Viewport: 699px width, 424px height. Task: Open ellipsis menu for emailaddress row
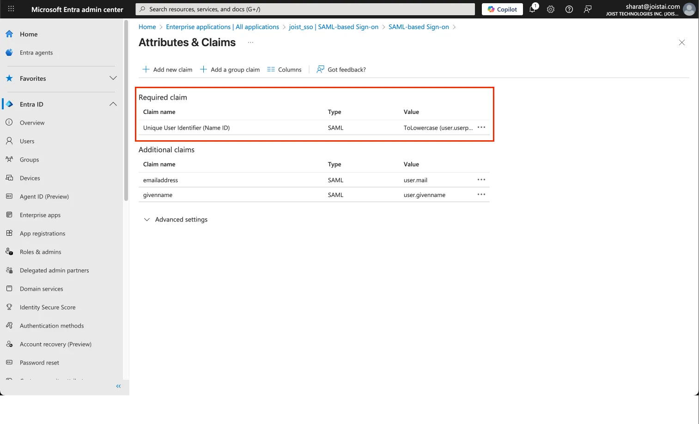coord(481,179)
